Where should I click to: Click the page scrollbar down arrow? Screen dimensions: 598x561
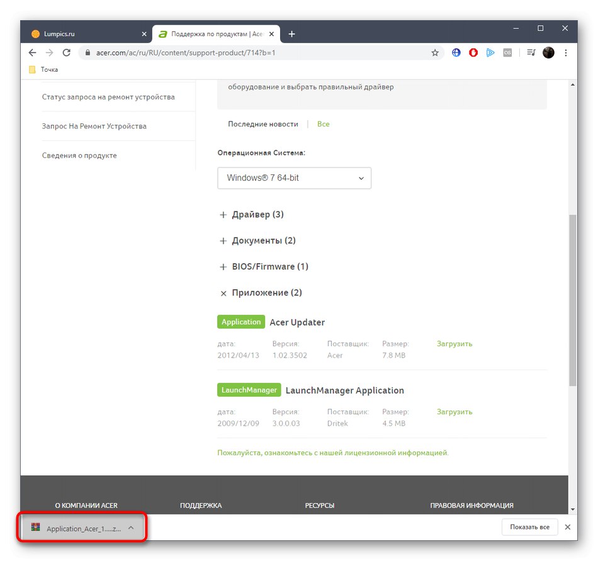coord(572,509)
